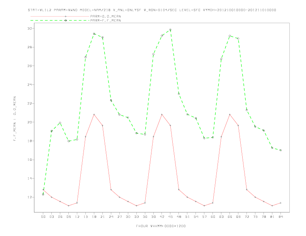The image size is (306, 236).
Task: Click x-axis tick label 21
Action: tap(102, 217)
